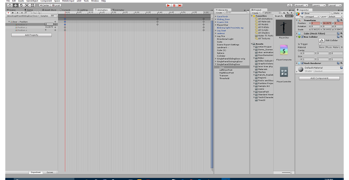Click the Add Event icon
This screenshot has width=349, height=180.
pos(39,13)
